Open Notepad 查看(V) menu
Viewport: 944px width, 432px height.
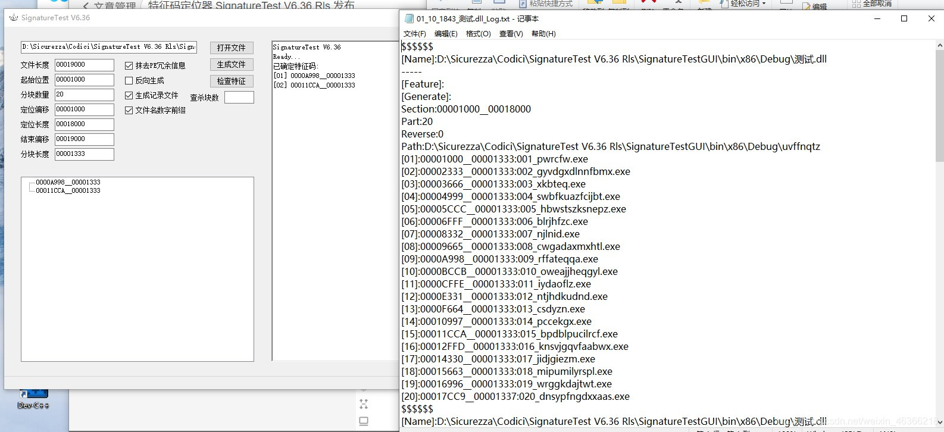511,34
